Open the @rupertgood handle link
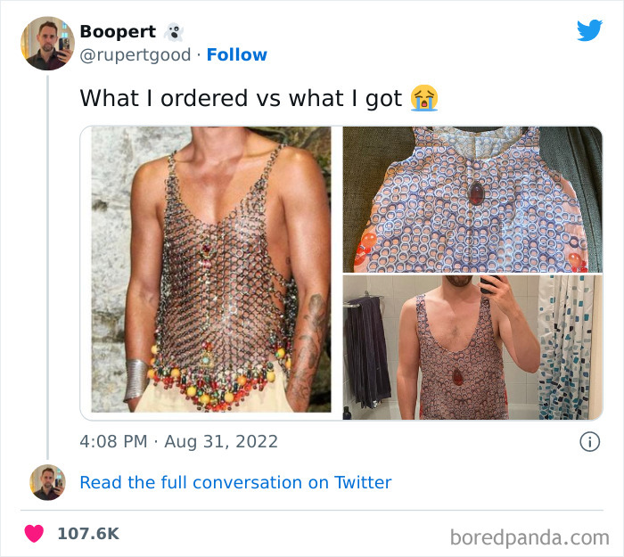The image size is (624, 557). point(135,55)
